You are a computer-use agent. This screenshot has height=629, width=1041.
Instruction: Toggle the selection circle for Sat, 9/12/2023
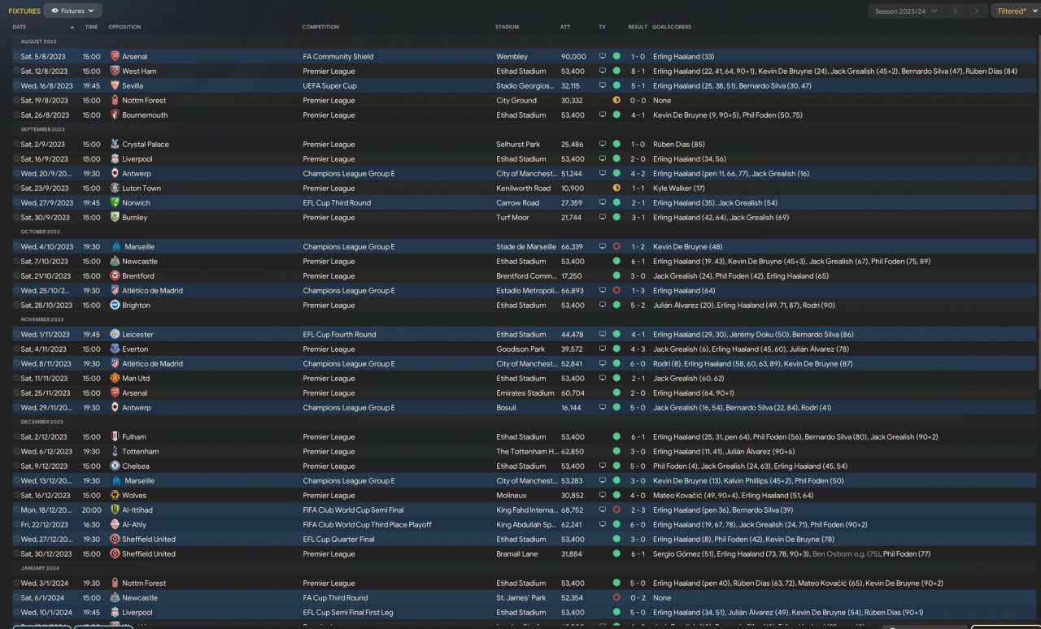coord(16,466)
